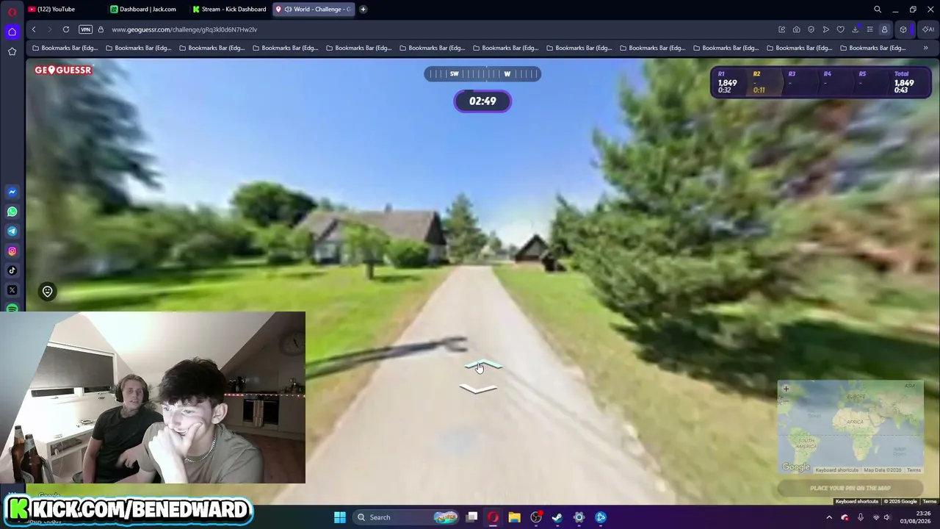Click the round countdown timer 02:49

coord(482,101)
